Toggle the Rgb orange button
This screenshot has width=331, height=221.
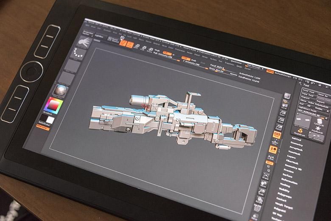(167, 53)
